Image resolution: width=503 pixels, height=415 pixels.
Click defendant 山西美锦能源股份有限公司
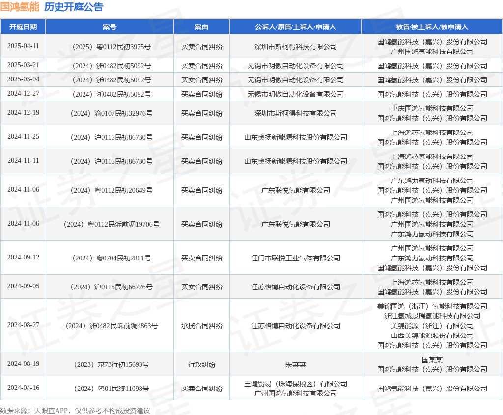pos(432,336)
